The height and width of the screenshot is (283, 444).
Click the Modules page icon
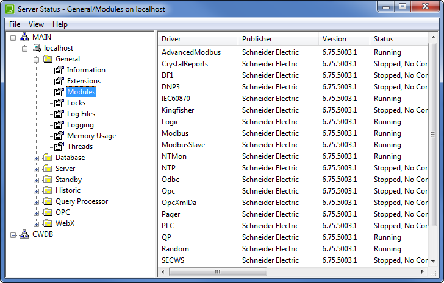[59, 92]
